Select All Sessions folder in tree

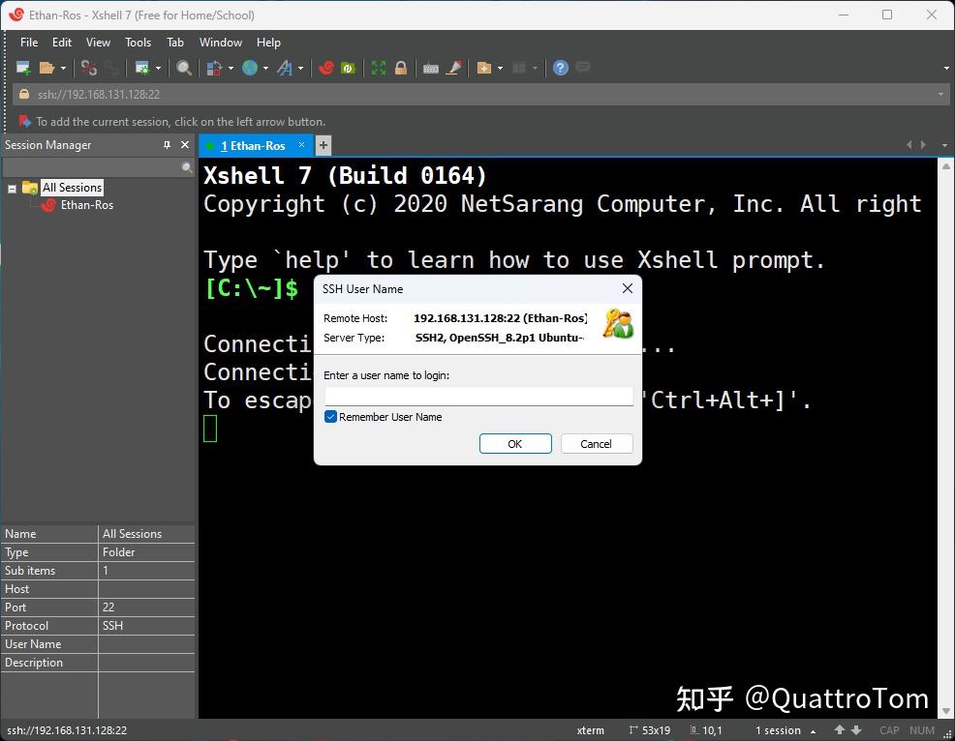click(x=72, y=188)
